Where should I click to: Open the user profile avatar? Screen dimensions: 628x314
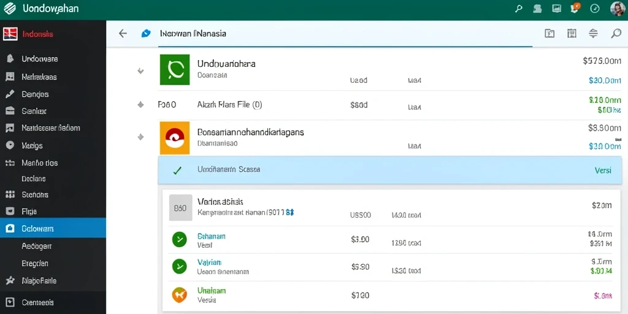pyautogui.click(x=617, y=9)
